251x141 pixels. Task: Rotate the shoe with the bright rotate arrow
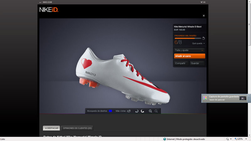pos(142,111)
